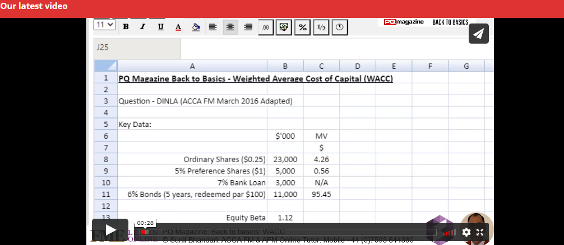Select row 5 header
Viewport: 564px width, 245px height.
[106, 125]
